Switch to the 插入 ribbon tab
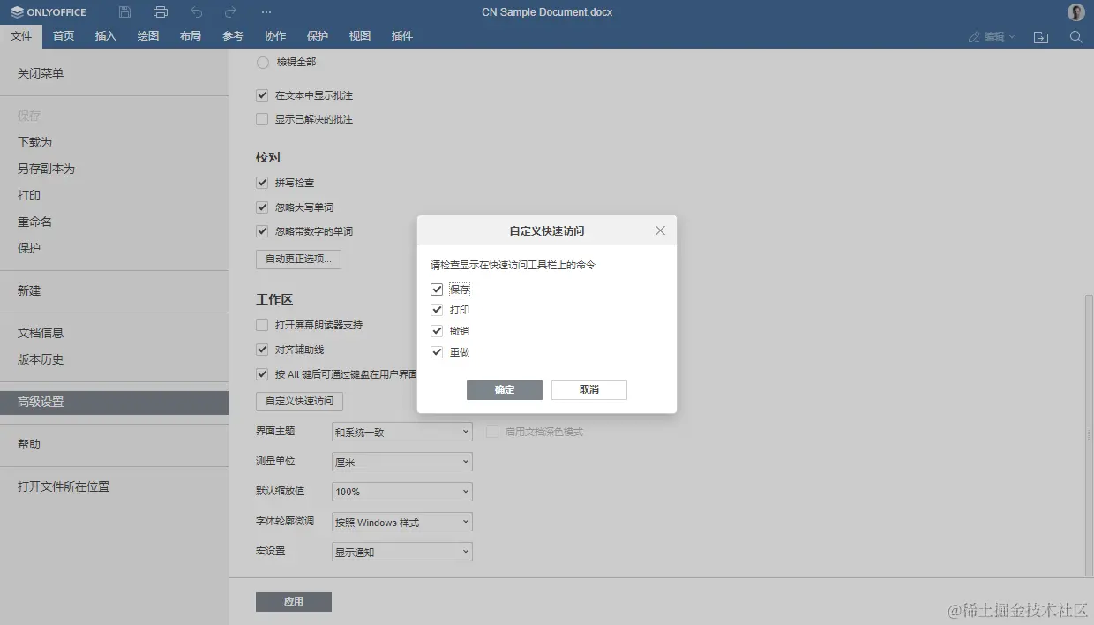This screenshot has height=625, width=1094. [105, 36]
